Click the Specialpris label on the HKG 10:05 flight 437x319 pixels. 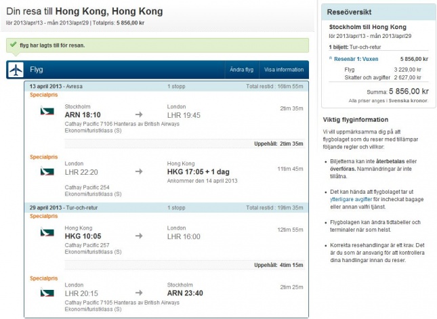coord(43,217)
